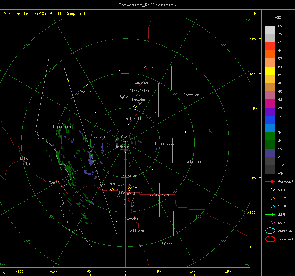Click the Banff town label

click(x=54, y=183)
